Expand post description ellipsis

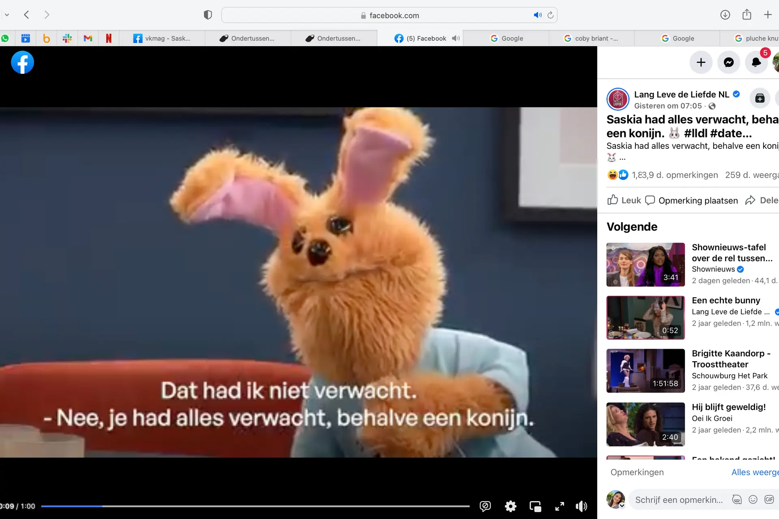[x=622, y=158]
